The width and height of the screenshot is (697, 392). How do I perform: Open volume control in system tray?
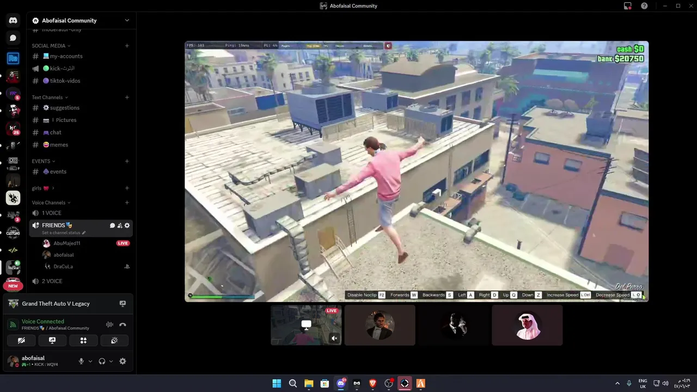tap(665, 383)
